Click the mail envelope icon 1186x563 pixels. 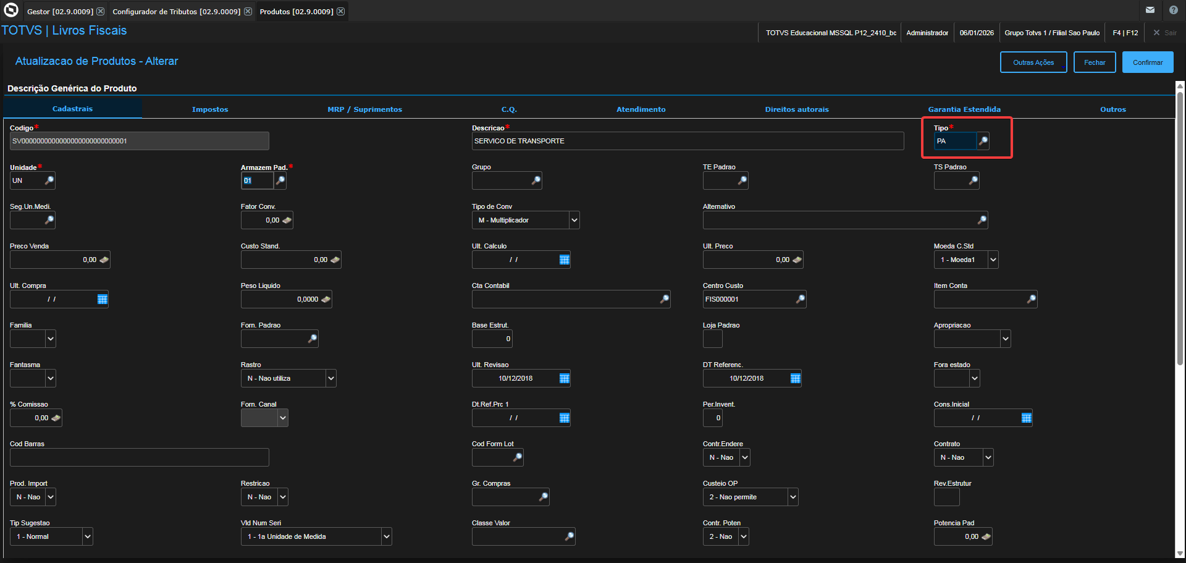[x=1150, y=10]
